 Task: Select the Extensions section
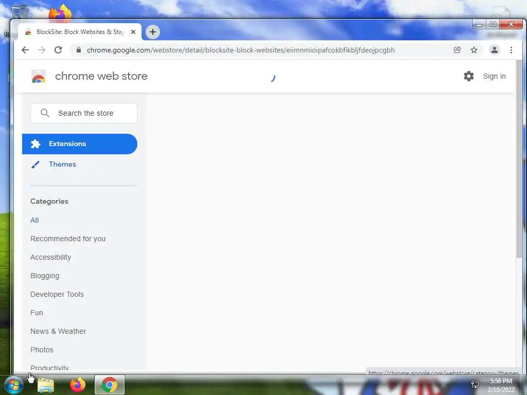[x=80, y=144]
